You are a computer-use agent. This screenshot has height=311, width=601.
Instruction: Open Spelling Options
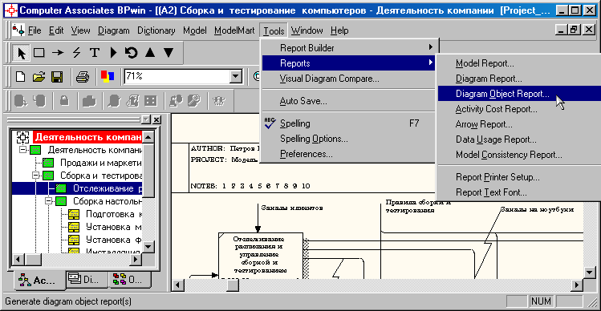[349, 139]
